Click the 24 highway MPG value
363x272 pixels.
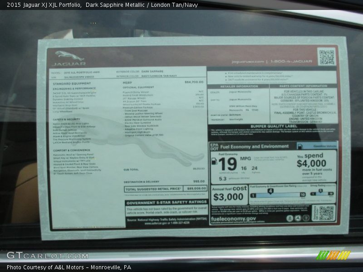tap(255, 168)
